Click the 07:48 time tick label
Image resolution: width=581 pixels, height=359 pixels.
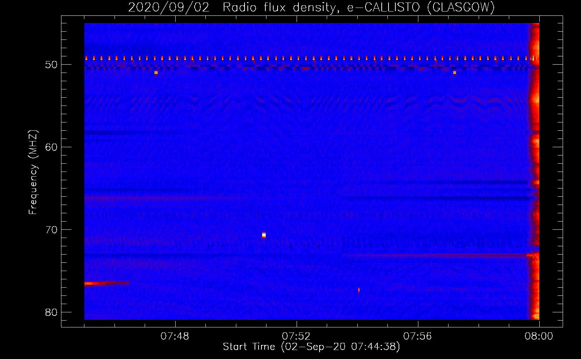[x=175, y=336]
